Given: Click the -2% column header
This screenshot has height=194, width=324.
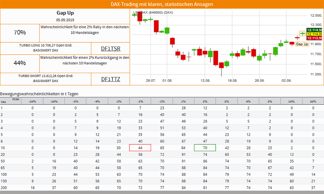Looking at the screenshot, I should [x=140, y=101].
